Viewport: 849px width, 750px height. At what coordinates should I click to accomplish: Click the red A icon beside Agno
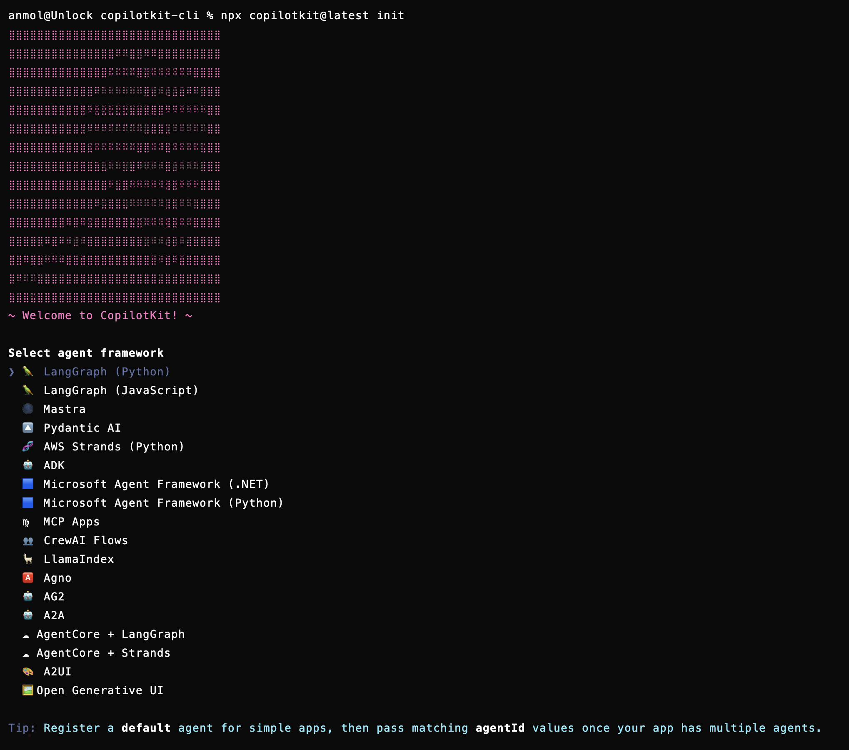click(28, 577)
